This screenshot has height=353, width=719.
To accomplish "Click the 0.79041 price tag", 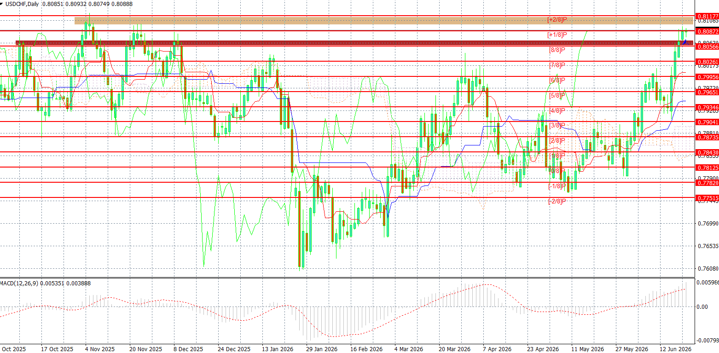I will pos(708,122).
